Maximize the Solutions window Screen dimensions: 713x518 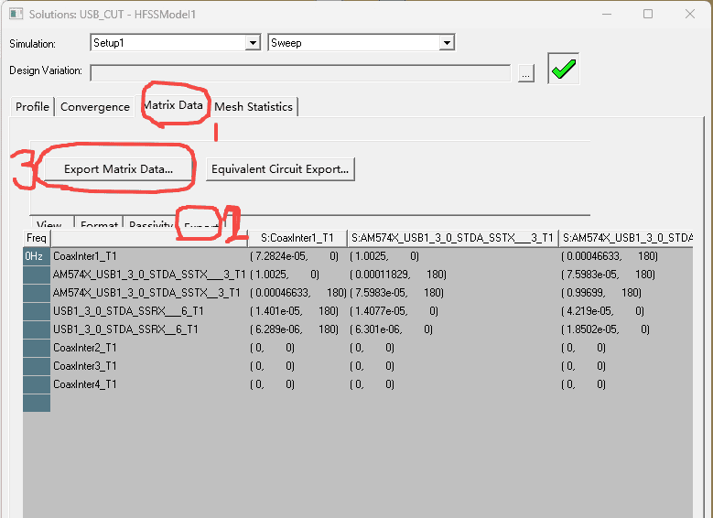point(648,15)
